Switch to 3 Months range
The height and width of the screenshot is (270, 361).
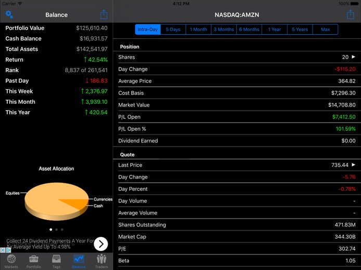(x=224, y=30)
